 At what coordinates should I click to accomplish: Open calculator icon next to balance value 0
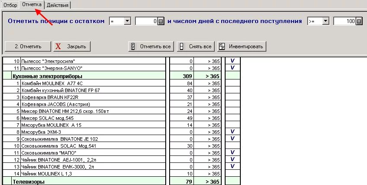(161, 21)
